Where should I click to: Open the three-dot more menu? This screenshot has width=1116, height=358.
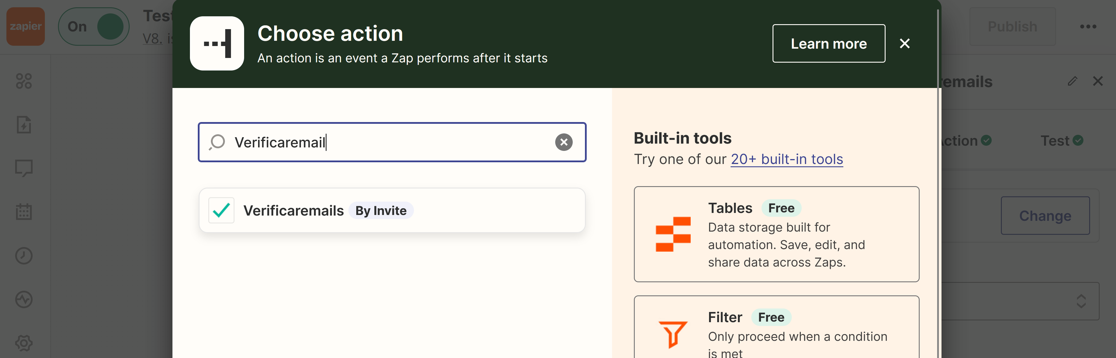[x=1088, y=27]
